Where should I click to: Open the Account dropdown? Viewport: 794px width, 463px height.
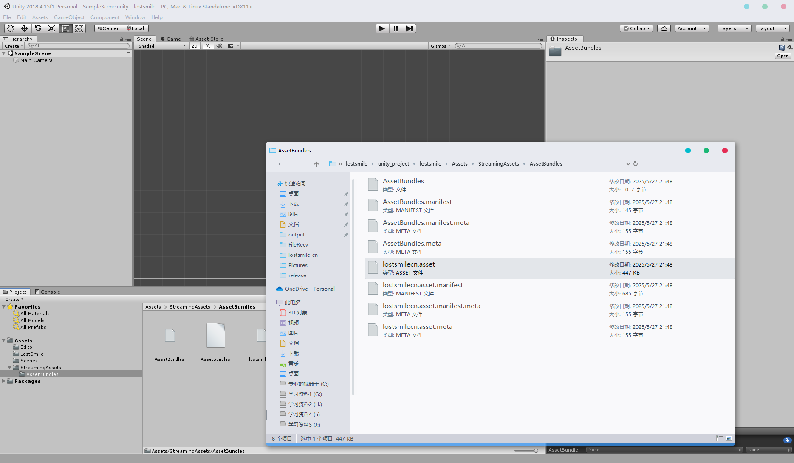[692, 28]
